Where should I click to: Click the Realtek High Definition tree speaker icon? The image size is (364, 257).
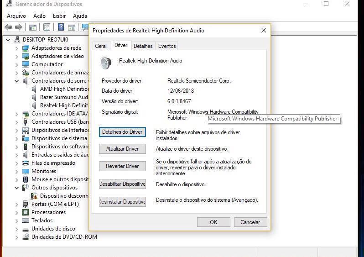tap(34, 105)
